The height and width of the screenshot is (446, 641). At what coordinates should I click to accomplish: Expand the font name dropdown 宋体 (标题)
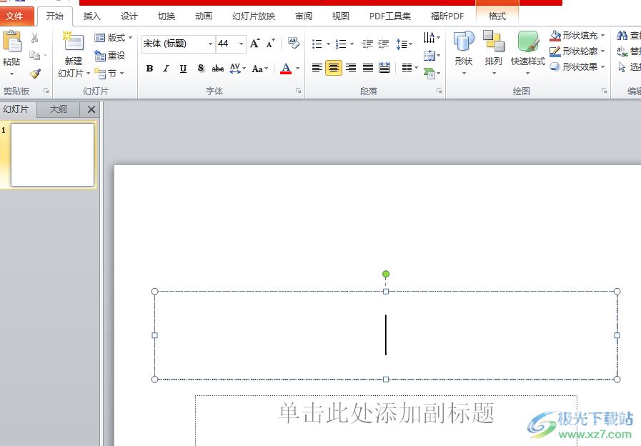210,44
